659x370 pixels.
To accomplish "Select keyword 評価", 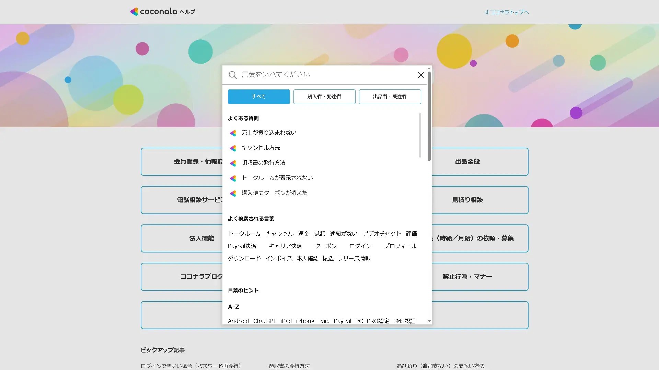I will 411,234.
